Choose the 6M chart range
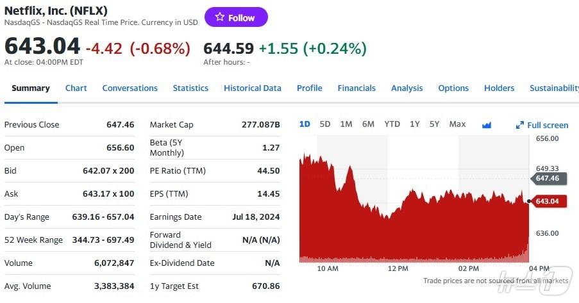Viewport: 579px width, 303px height. [x=368, y=124]
